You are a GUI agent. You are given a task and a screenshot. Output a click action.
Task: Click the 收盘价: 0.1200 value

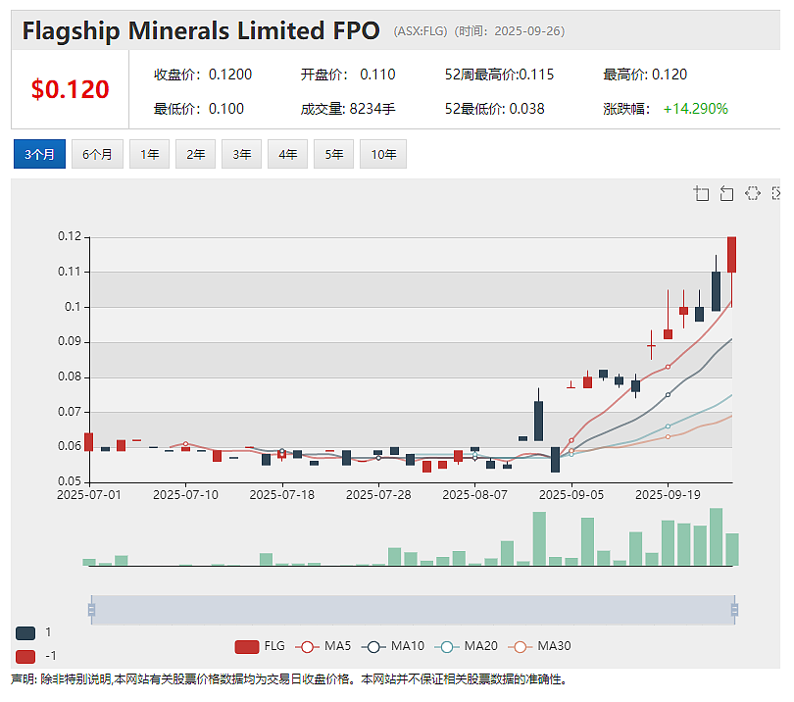pyautogui.click(x=203, y=75)
